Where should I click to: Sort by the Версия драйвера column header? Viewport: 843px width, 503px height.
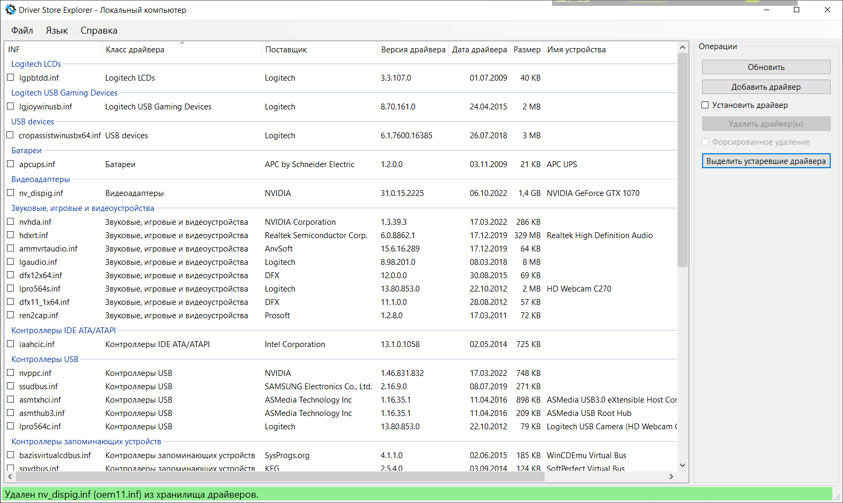tap(413, 50)
